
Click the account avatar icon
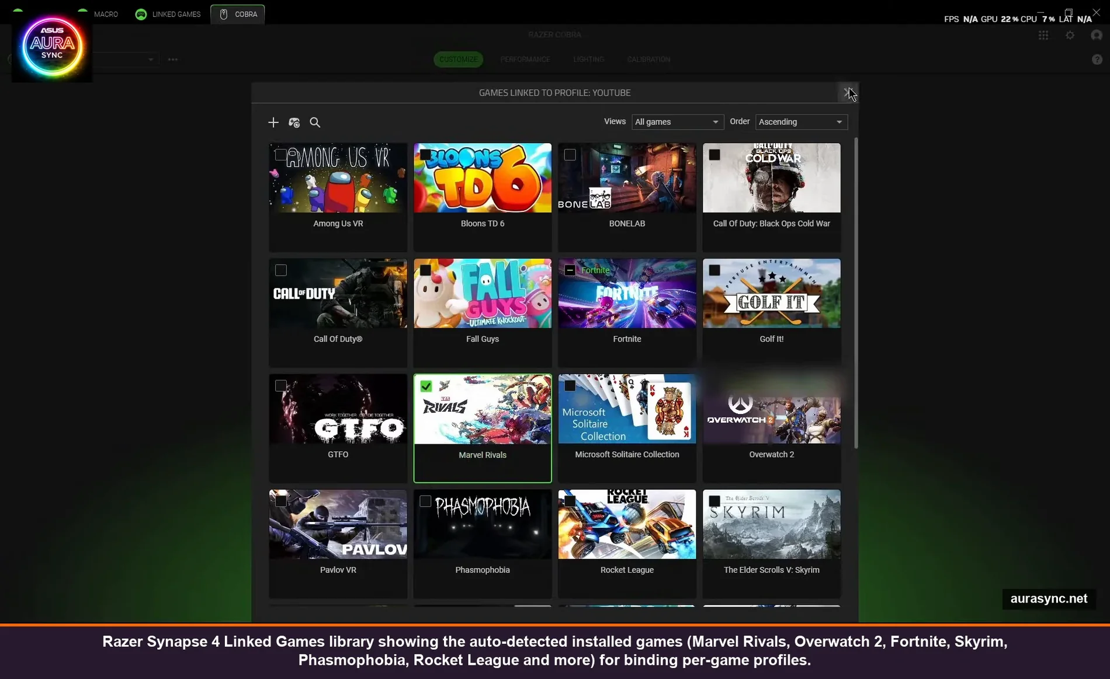click(1095, 35)
